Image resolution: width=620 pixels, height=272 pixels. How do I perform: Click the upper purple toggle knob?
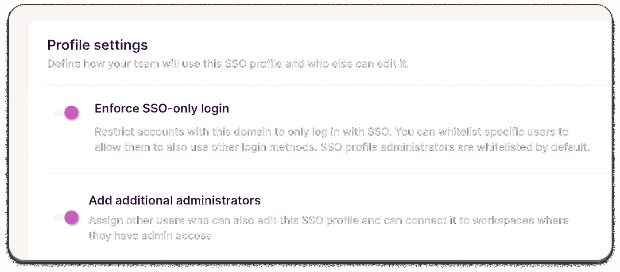[71, 112]
